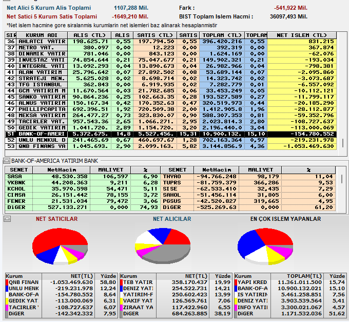
Task: Click Fark value -541,922 Mil.
Action: (x=290, y=8)
